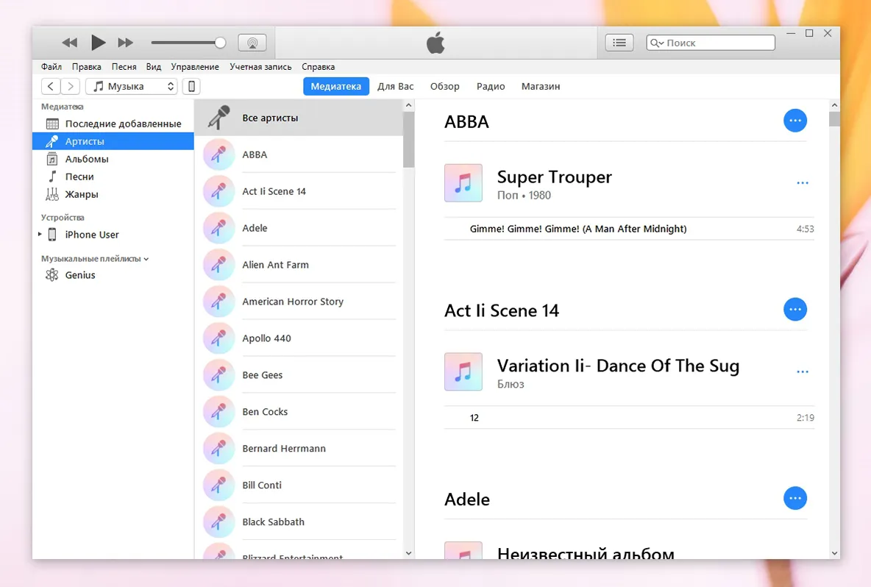Viewport: 871px width, 587px height.
Task: Click the volume slider knob
Action: coord(220,42)
